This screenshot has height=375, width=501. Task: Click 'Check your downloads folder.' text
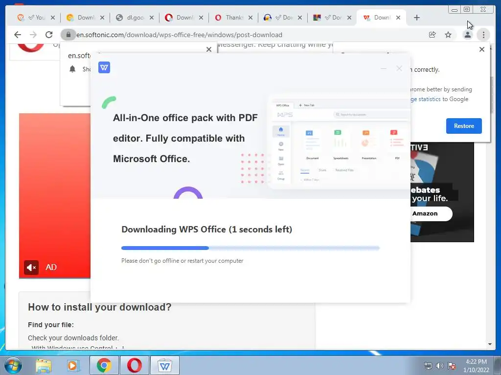[73, 338]
